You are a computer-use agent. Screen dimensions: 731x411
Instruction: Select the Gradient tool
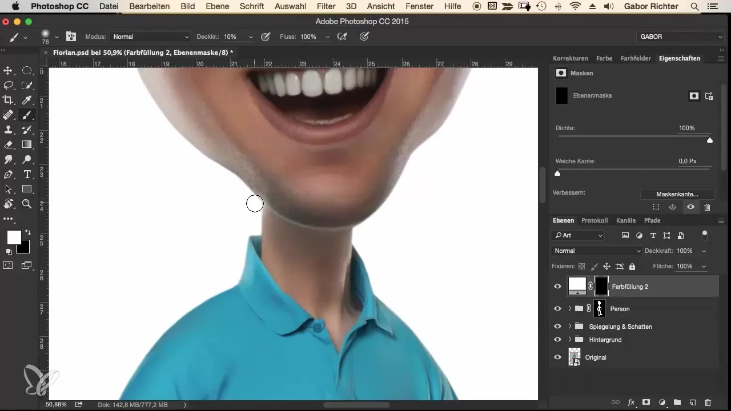(27, 144)
